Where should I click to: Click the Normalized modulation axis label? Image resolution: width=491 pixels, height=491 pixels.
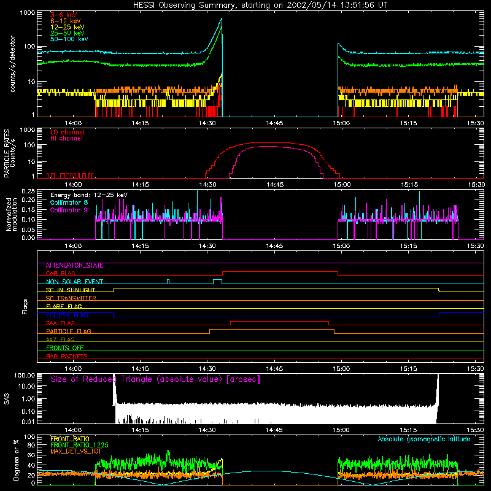click(11, 214)
